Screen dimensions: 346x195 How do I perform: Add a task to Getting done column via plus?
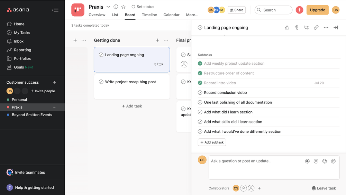click(157, 40)
